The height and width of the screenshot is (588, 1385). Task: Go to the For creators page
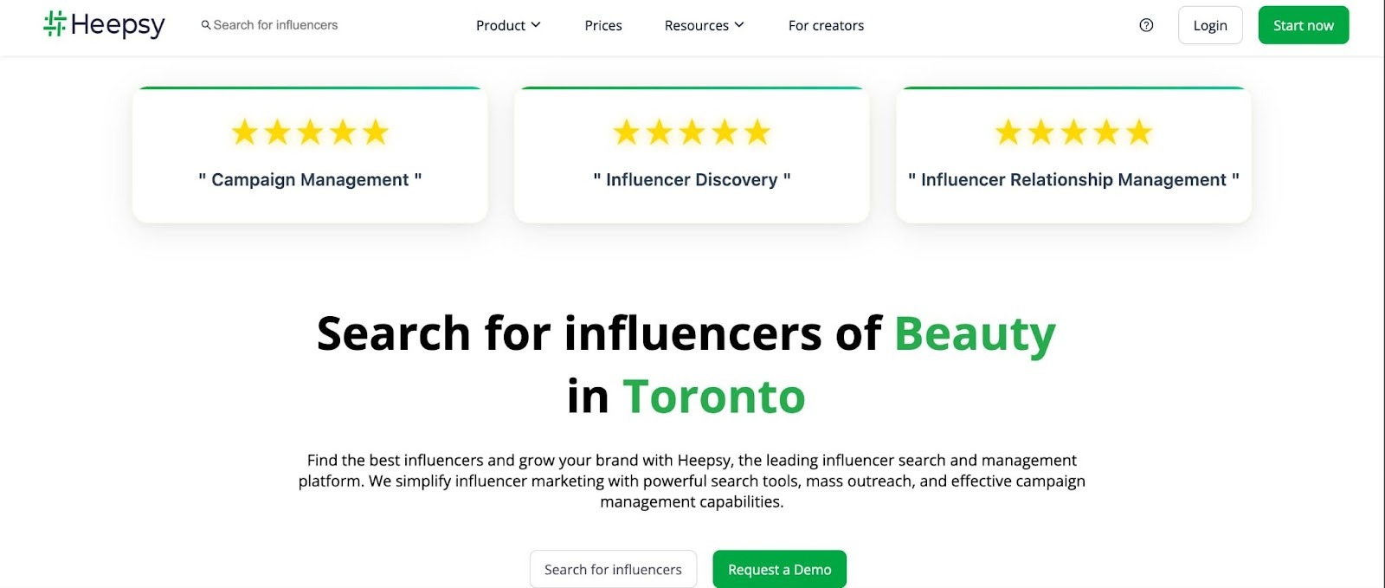(826, 26)
